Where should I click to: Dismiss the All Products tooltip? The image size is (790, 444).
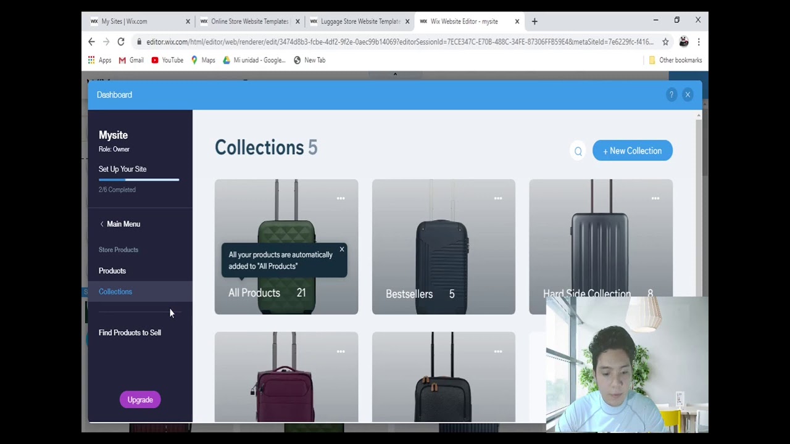click(341, 250)
